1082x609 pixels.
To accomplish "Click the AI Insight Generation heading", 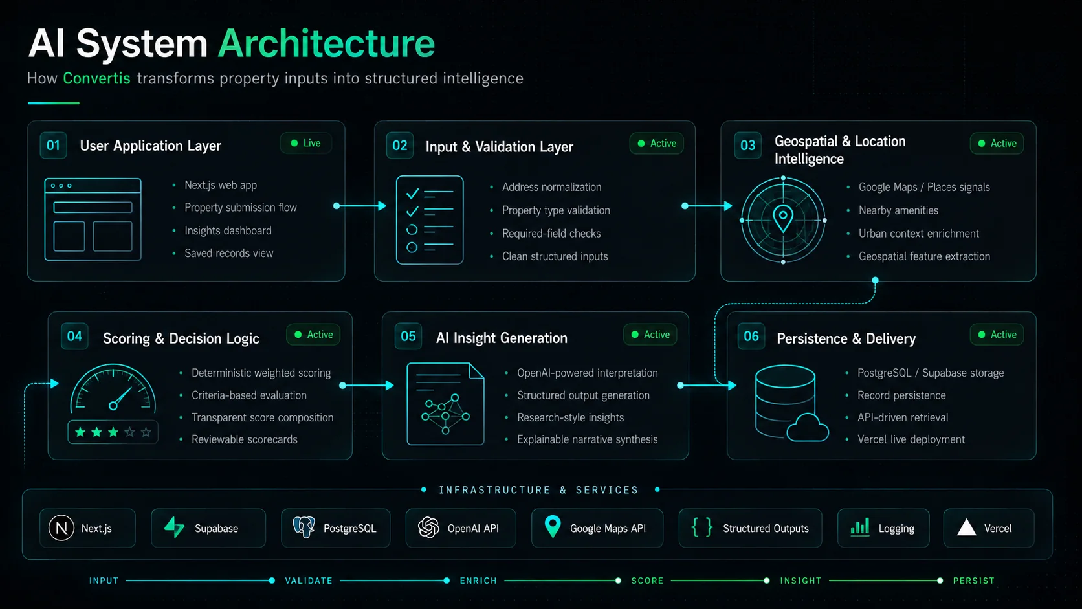I will 502,338.
